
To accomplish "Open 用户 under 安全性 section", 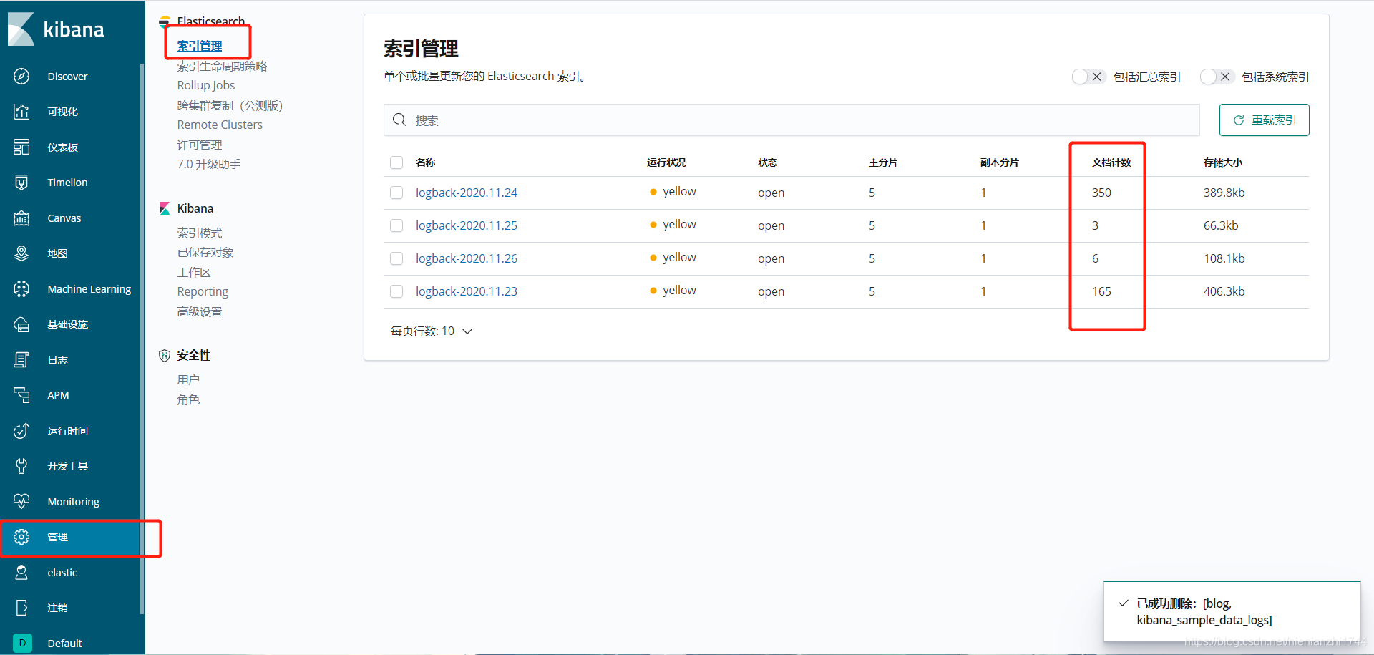I will click(188, 379).
